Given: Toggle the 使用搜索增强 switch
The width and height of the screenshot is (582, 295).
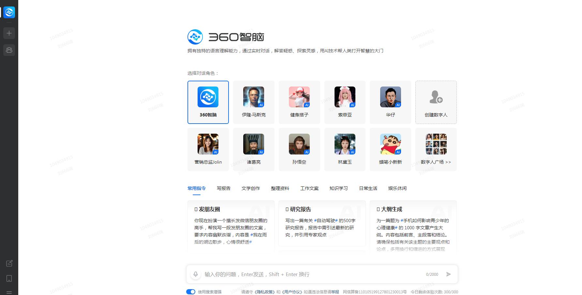Looking at the screenshot, I should [191, 292].
